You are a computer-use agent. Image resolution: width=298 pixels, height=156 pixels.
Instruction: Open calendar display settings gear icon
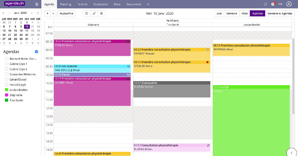pos(101,13)
